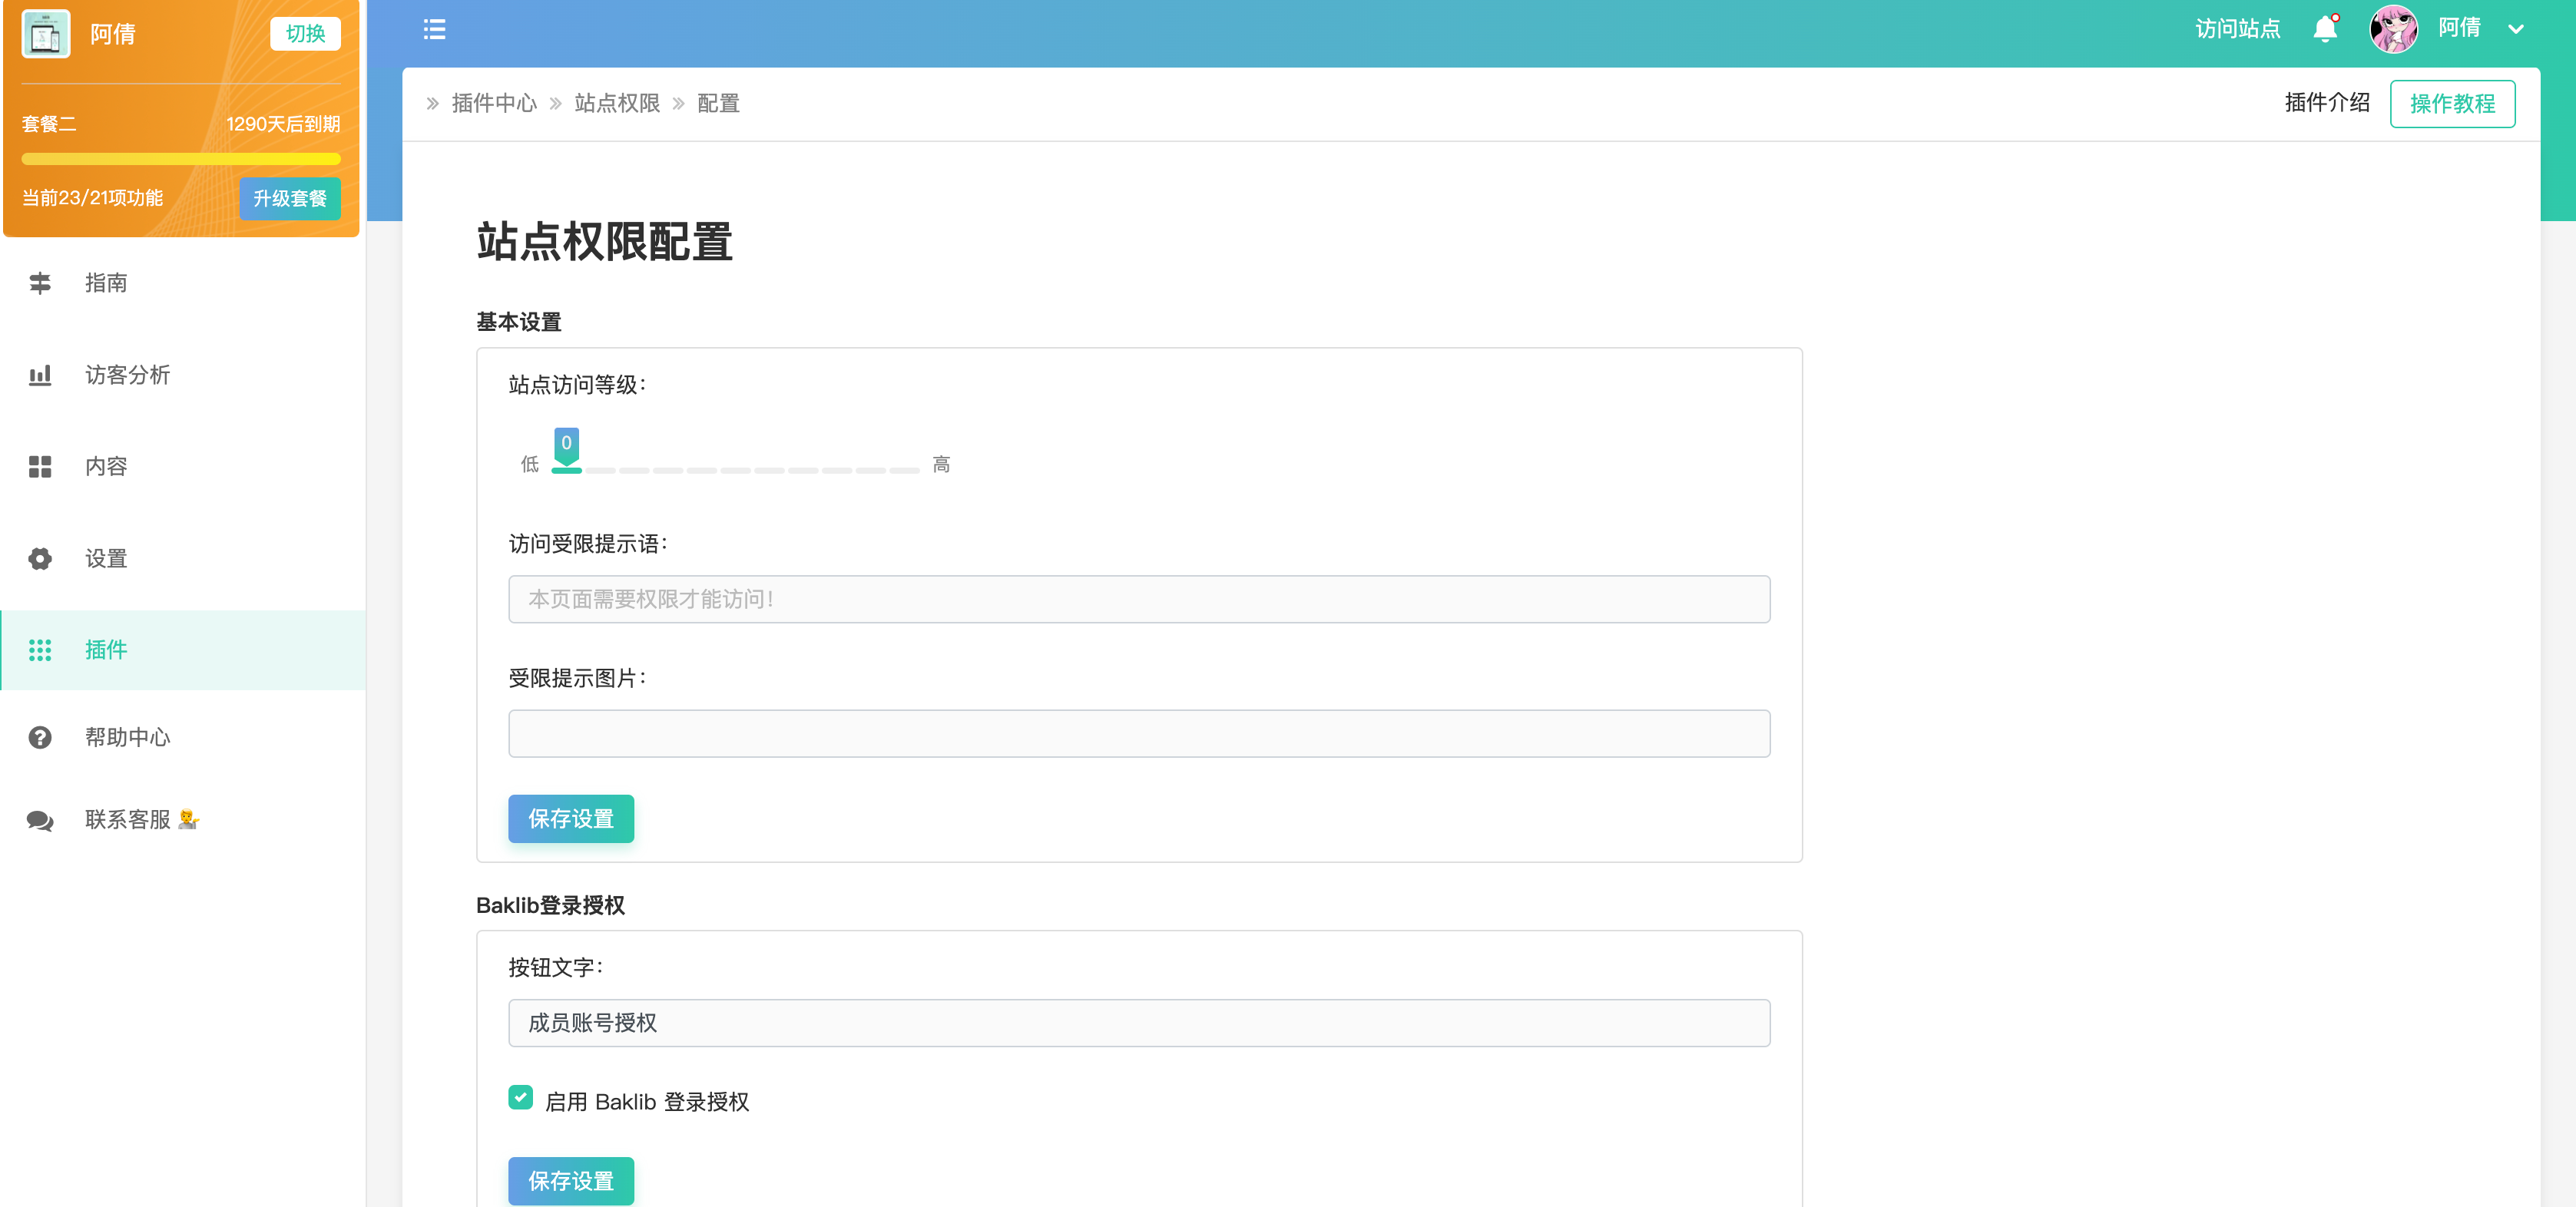Click the site access level slider
The image size is (2576, 1207).
[735, 469]
